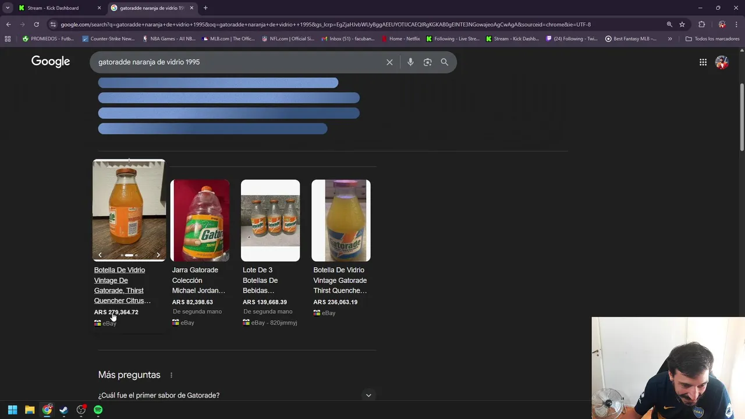This screenshot has height=419, width=745.
Task: Click ¿Cuál fue el primer sabor question text
Action: coord(159,396)
